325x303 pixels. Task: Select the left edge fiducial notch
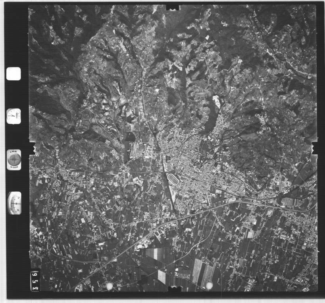[x=31, y=148]
